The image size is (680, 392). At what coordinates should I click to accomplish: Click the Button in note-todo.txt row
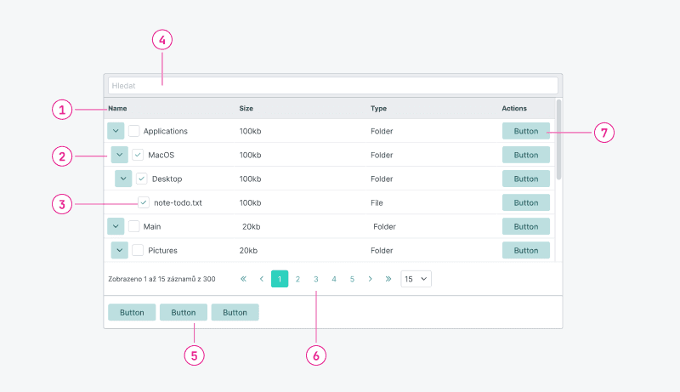526,202
